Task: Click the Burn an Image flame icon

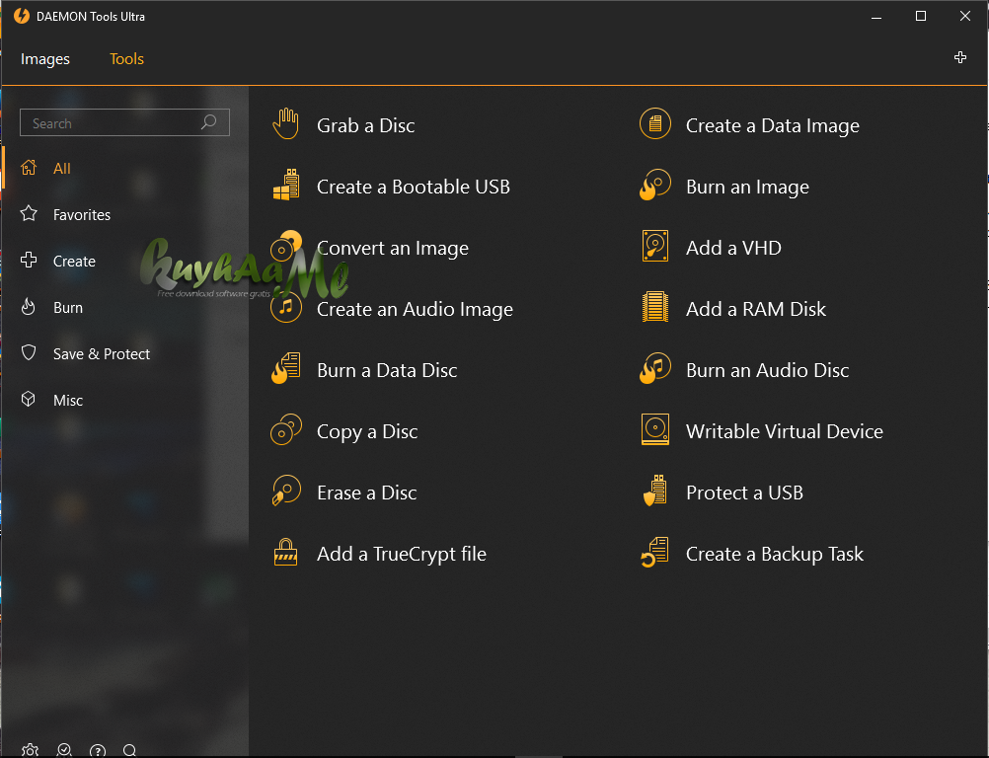Action: (655, 185)
